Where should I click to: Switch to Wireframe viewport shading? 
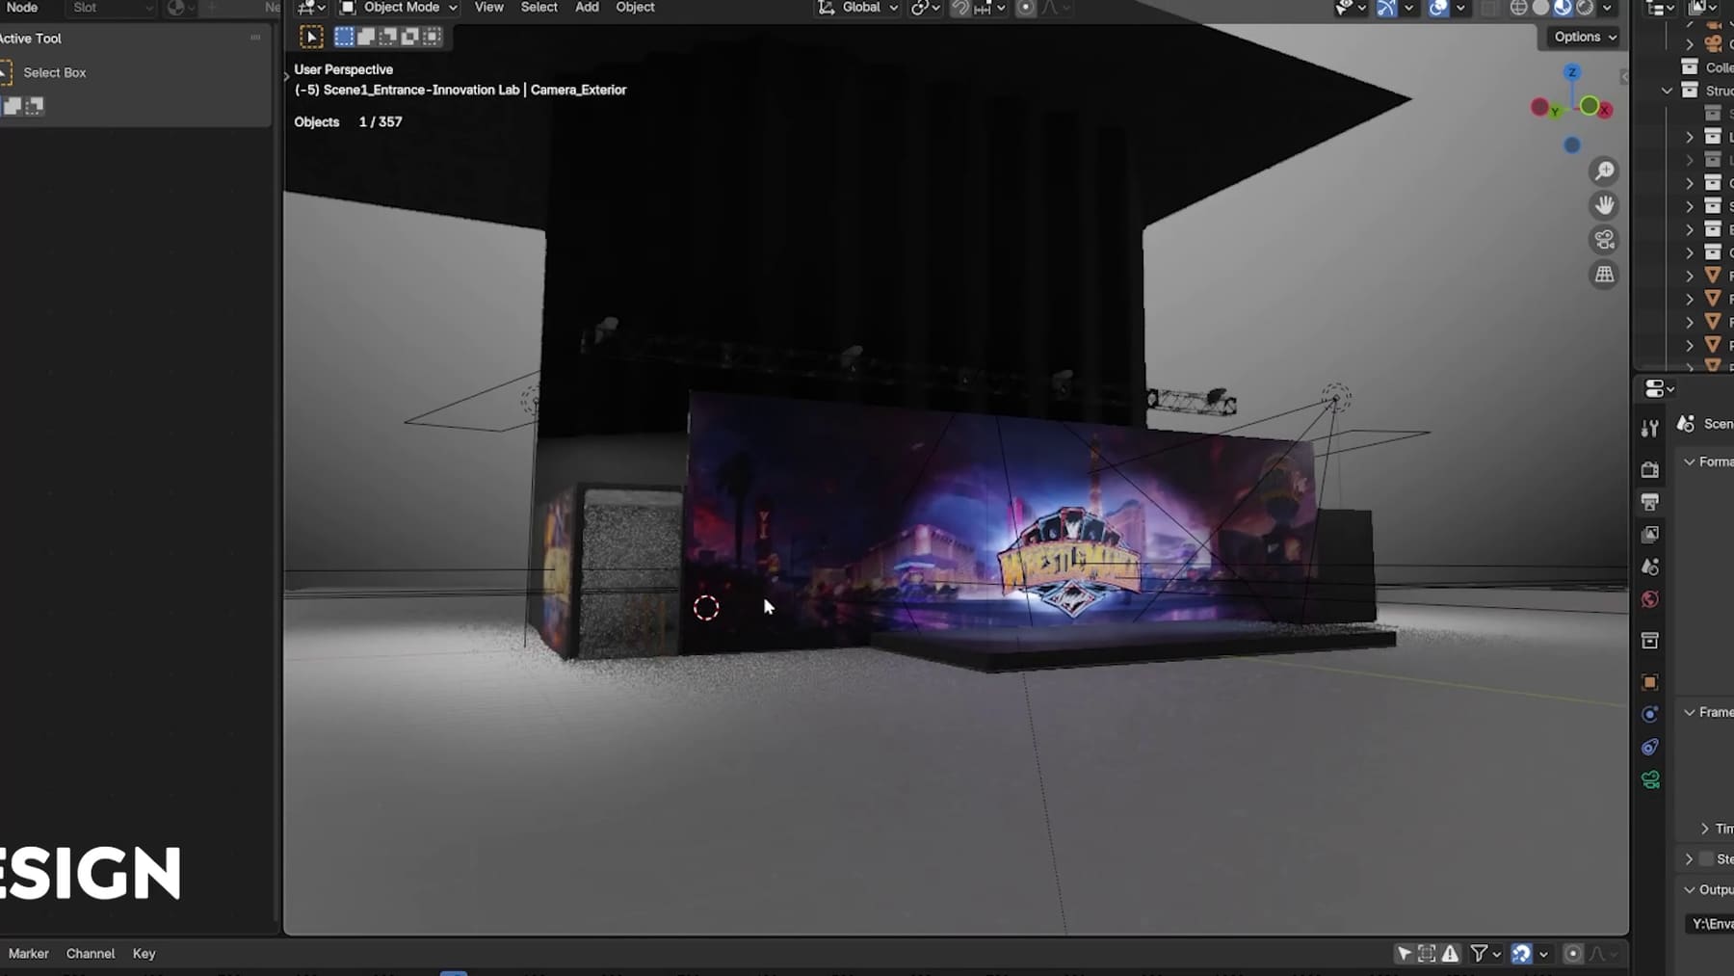(x=1518, y=8)
